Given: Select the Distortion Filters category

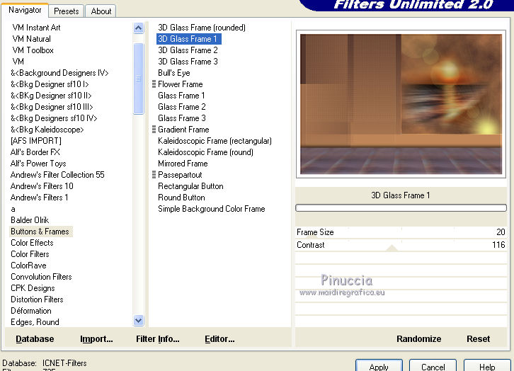Looking at the screenshot, I should pyautogui.click(x=37, y=299).
